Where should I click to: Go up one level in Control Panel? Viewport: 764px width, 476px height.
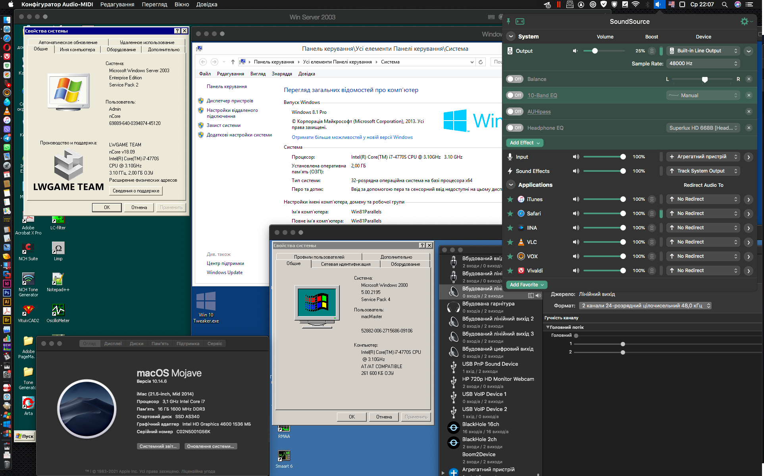[233, 62]
